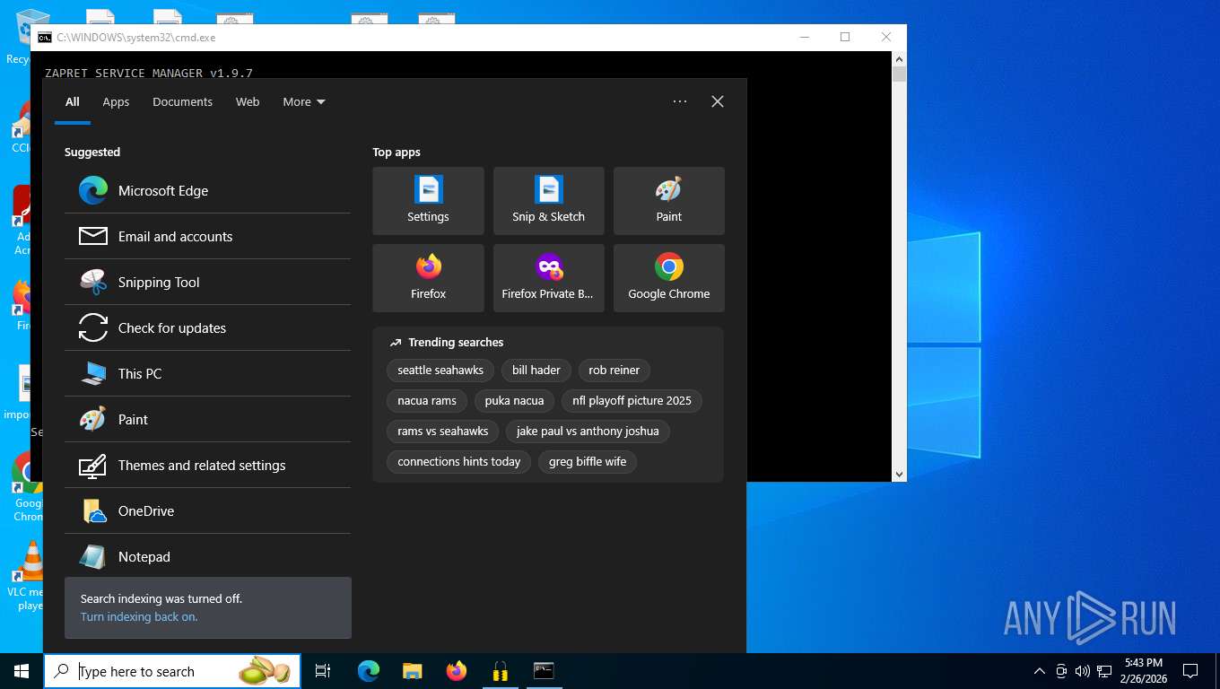
Task: Switch to the Apps search tab
Action: [116, 101]
